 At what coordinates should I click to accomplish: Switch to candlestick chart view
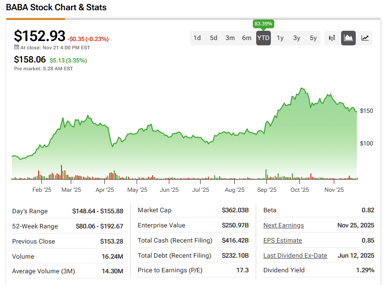point(332,38)
